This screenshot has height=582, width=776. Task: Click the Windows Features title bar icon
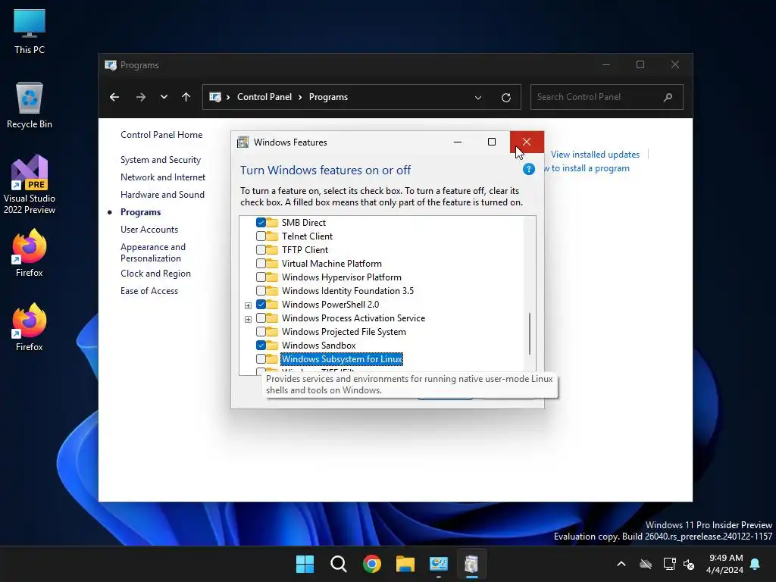(x=242, y=142)
